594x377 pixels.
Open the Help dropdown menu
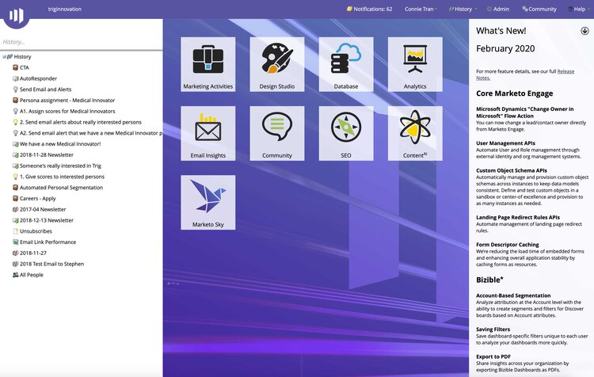pyautogui.click(x=579, y=9)
